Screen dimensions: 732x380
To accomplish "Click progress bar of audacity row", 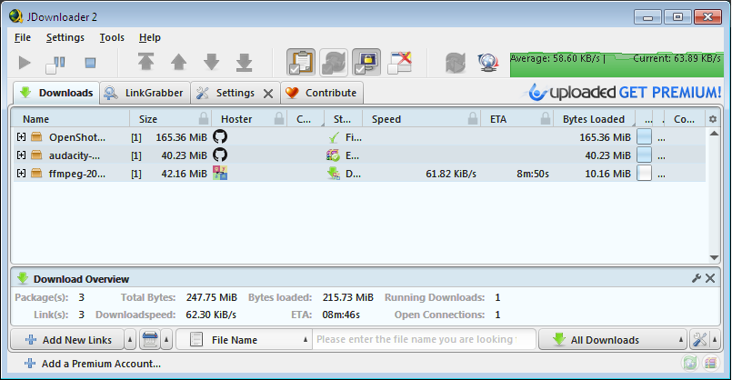I will pos(644,155).
